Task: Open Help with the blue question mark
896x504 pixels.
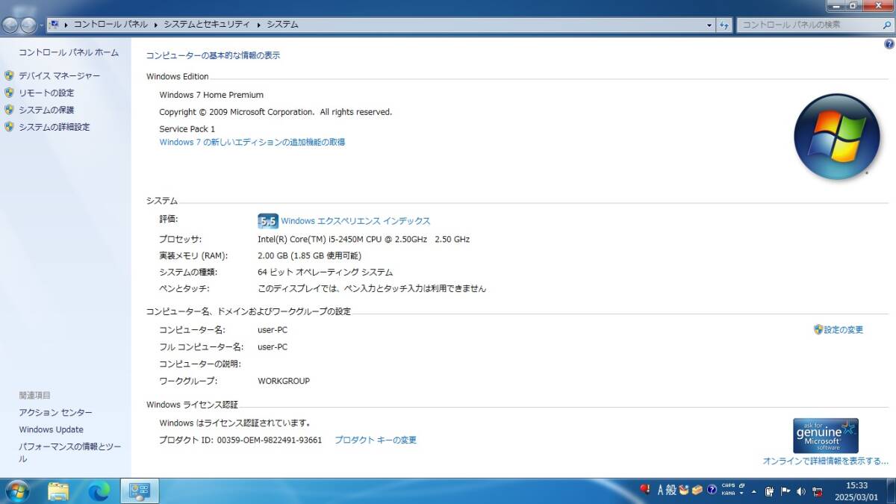Action: pos(889,44)
